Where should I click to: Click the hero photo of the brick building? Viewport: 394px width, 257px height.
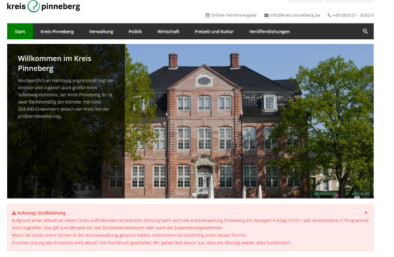click(x=249, y=121)
